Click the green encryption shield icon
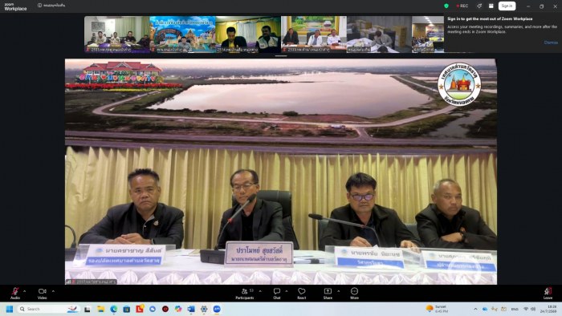562x316 pixels. click(446, 6)
